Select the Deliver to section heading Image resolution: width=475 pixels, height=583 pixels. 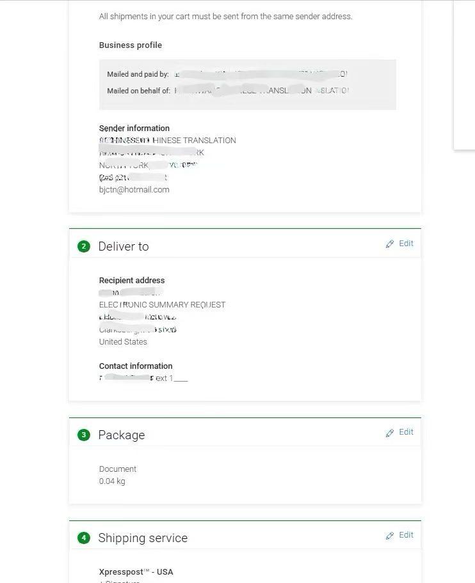pyautogui.click(x=124, y=247)
